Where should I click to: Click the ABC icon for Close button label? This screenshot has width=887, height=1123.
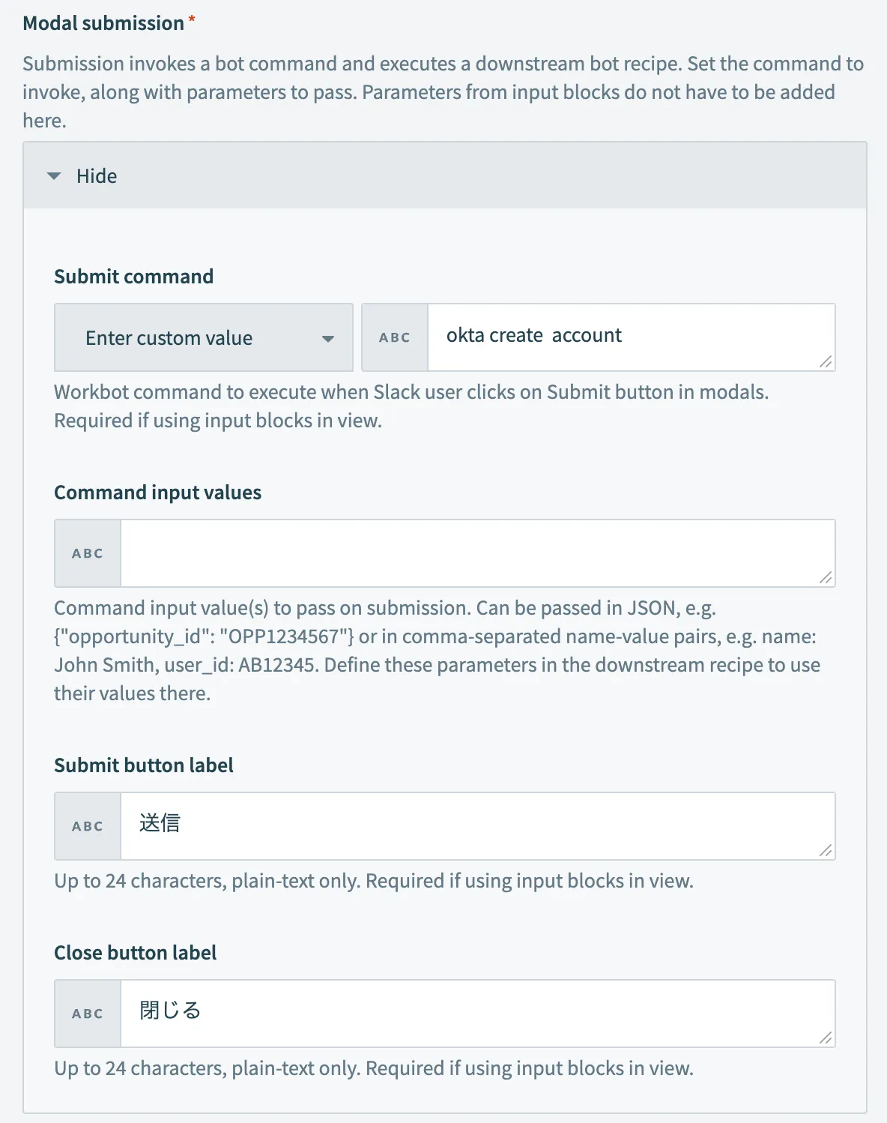(x=88, y=1014)
